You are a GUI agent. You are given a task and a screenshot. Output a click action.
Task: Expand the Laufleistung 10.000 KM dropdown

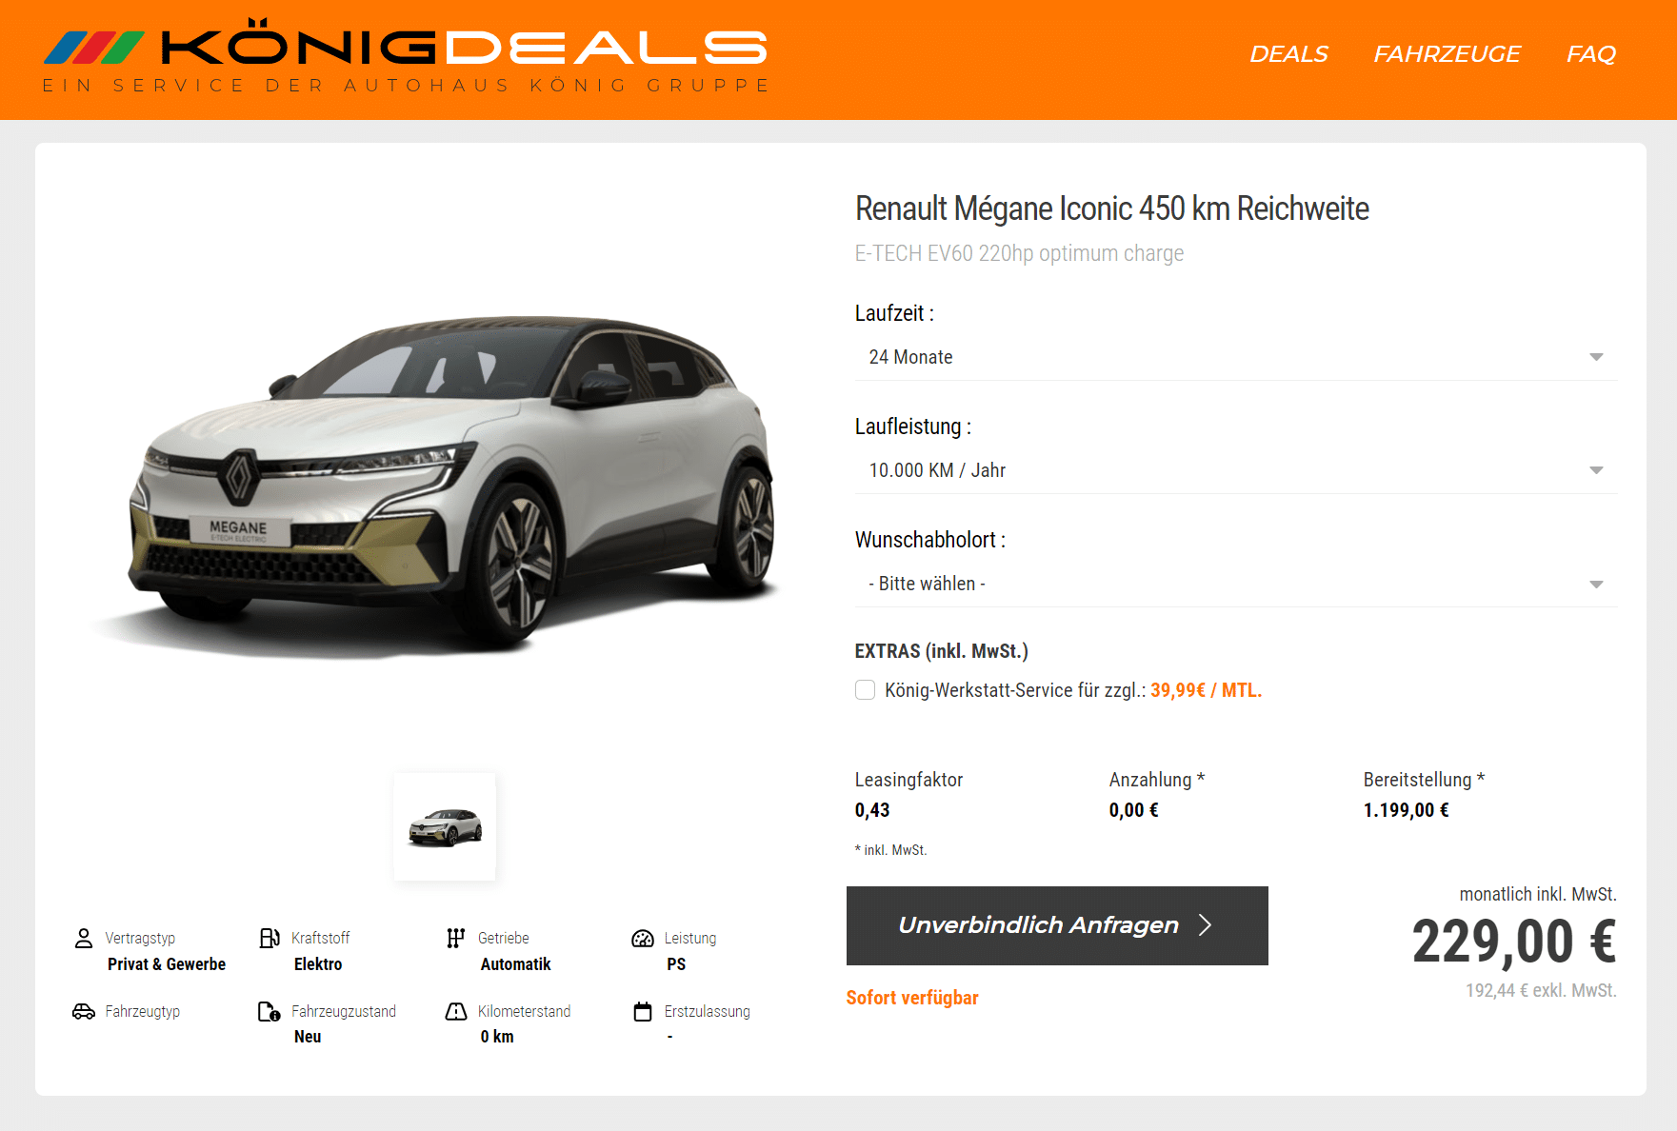(1236, 470)
